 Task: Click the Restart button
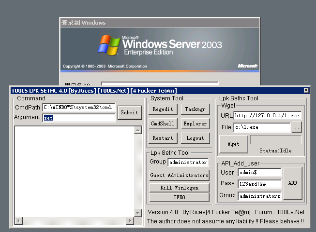coord(163,138)
